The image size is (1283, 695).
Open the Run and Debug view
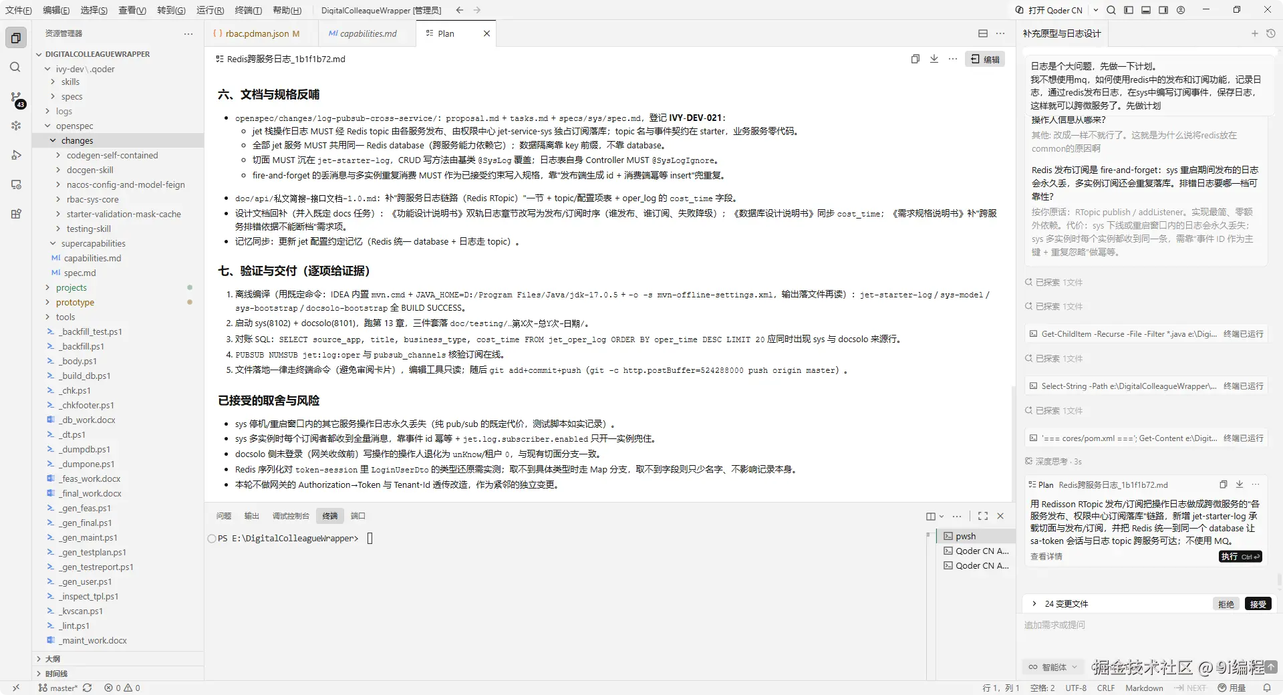tap(16, 155)
